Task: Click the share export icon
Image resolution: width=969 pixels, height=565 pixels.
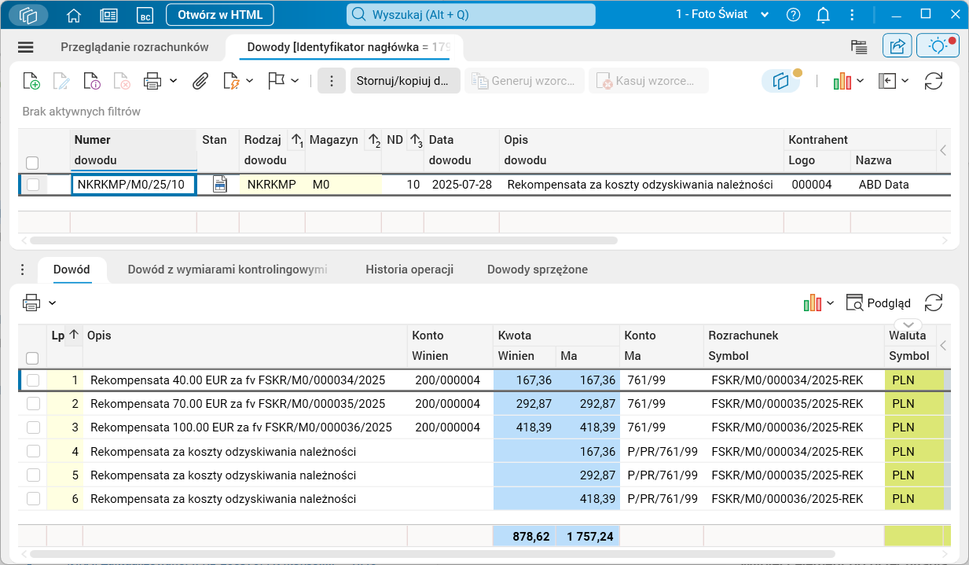Action: 897,46
